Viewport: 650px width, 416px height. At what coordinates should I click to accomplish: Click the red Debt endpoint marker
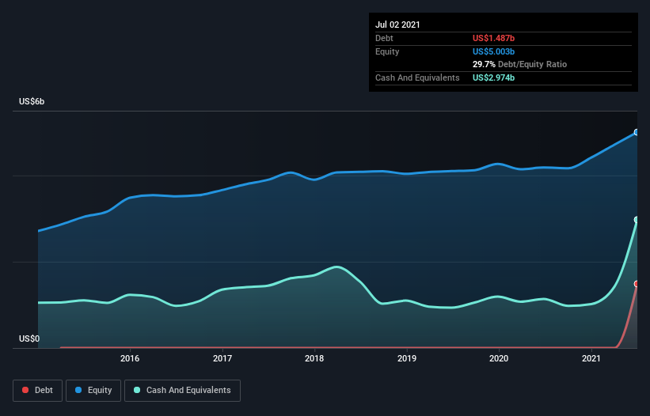(x=637, y=283)
